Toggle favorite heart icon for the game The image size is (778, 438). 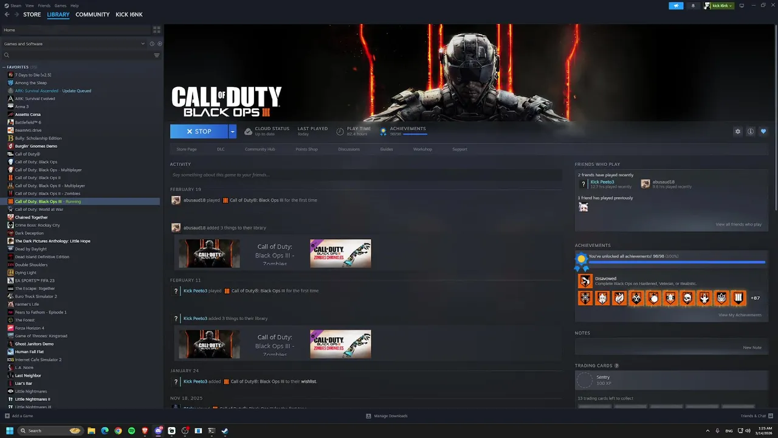[x=763, y=131]
